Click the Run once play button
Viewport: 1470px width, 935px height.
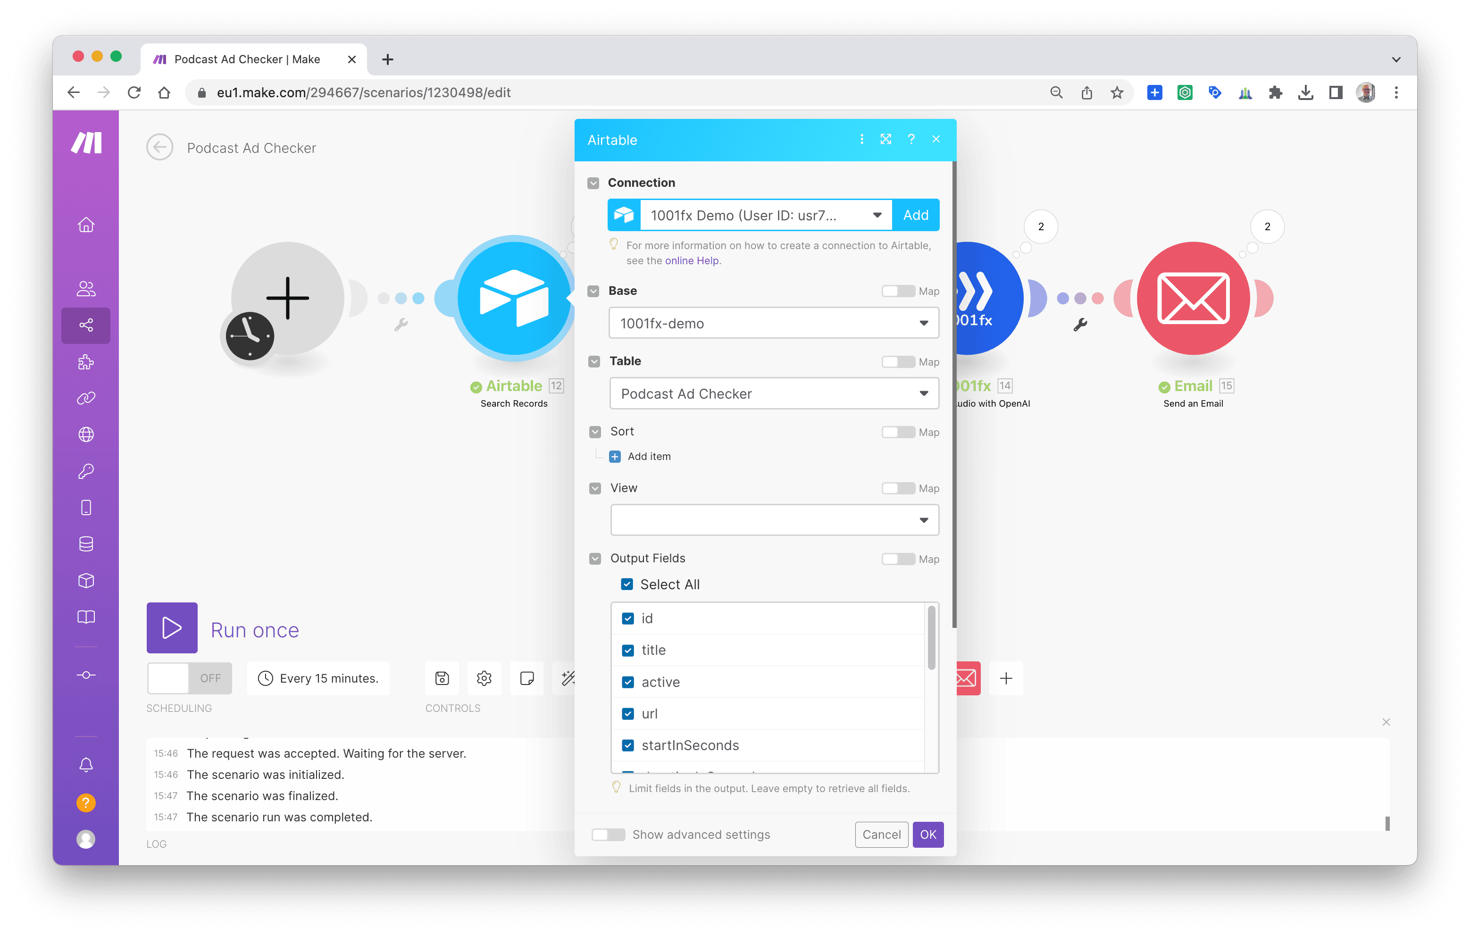point(172,627)
